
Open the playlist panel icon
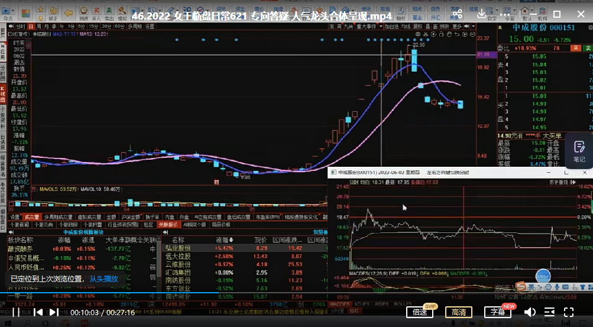[x=550, y=312]
